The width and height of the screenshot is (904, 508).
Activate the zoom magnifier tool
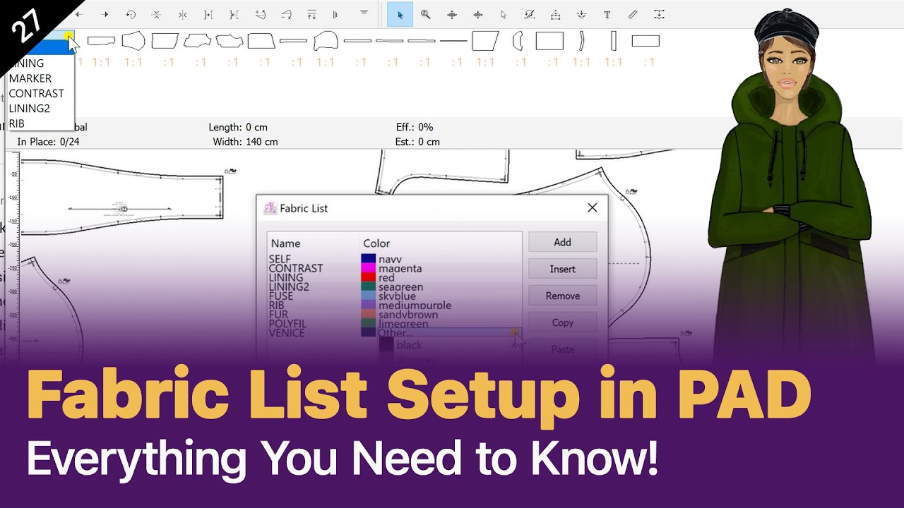pyautogui.click(x=425, y=14)
